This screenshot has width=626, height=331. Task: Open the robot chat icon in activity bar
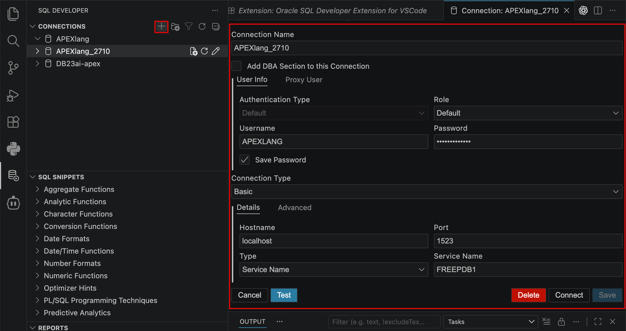point(13,202)
